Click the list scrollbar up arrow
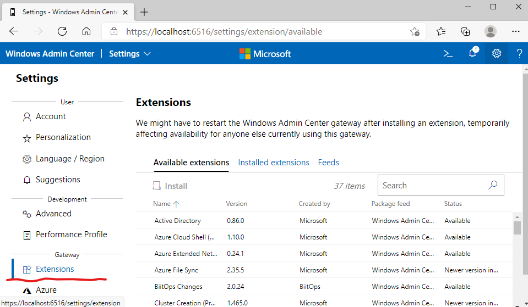Image resolution: width=528 pixels, height=307 pixels. [517, 216]
